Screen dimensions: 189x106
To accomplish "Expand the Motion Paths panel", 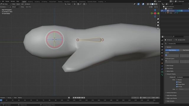I will [x=170, y=71].
